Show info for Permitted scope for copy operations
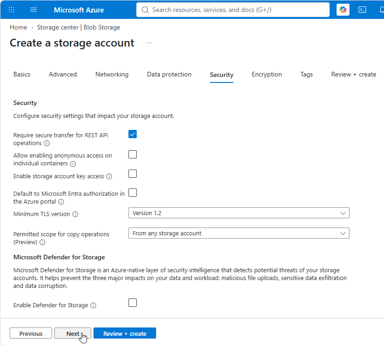The width and height of the screenshot is (384, 345). (43, 242)
